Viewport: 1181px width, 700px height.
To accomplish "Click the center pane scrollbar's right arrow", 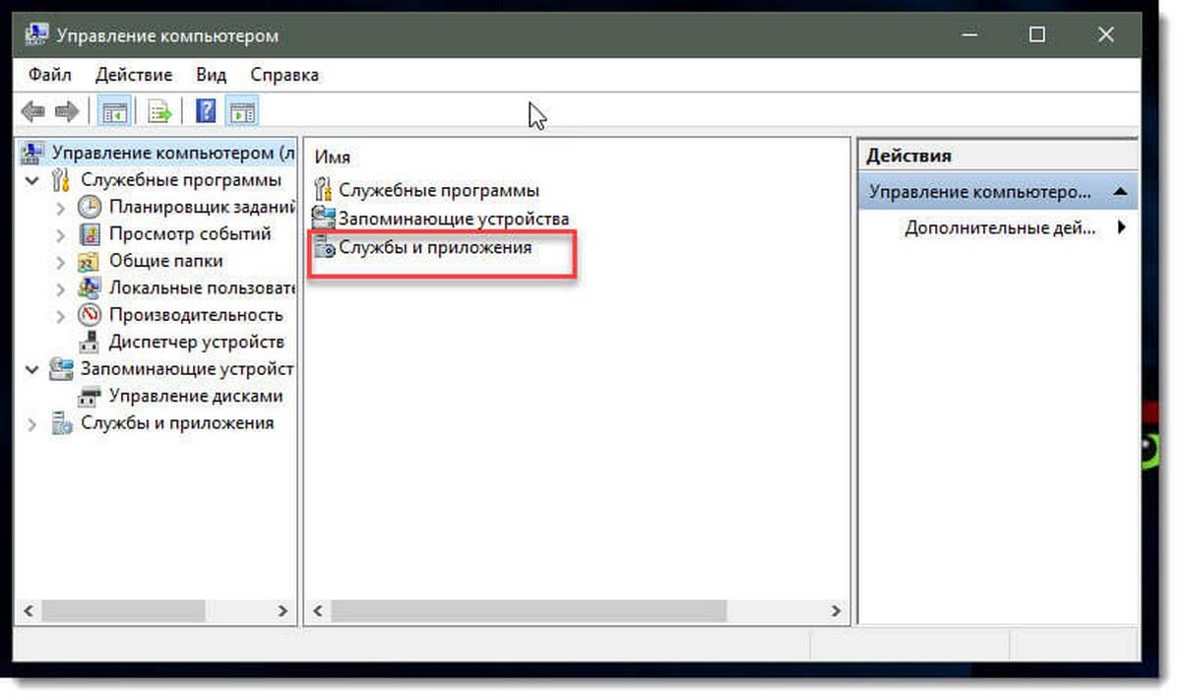I will click(x=837, y=610).
